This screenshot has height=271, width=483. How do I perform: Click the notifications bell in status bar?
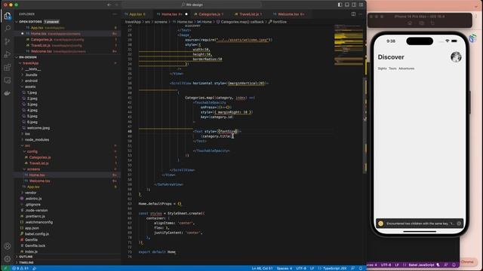(361, 268)
